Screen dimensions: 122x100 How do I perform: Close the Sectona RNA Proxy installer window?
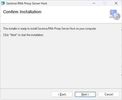click(116, 3)
